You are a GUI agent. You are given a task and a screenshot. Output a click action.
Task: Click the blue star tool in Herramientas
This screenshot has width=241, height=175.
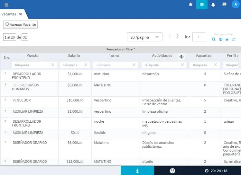point(227,39)
